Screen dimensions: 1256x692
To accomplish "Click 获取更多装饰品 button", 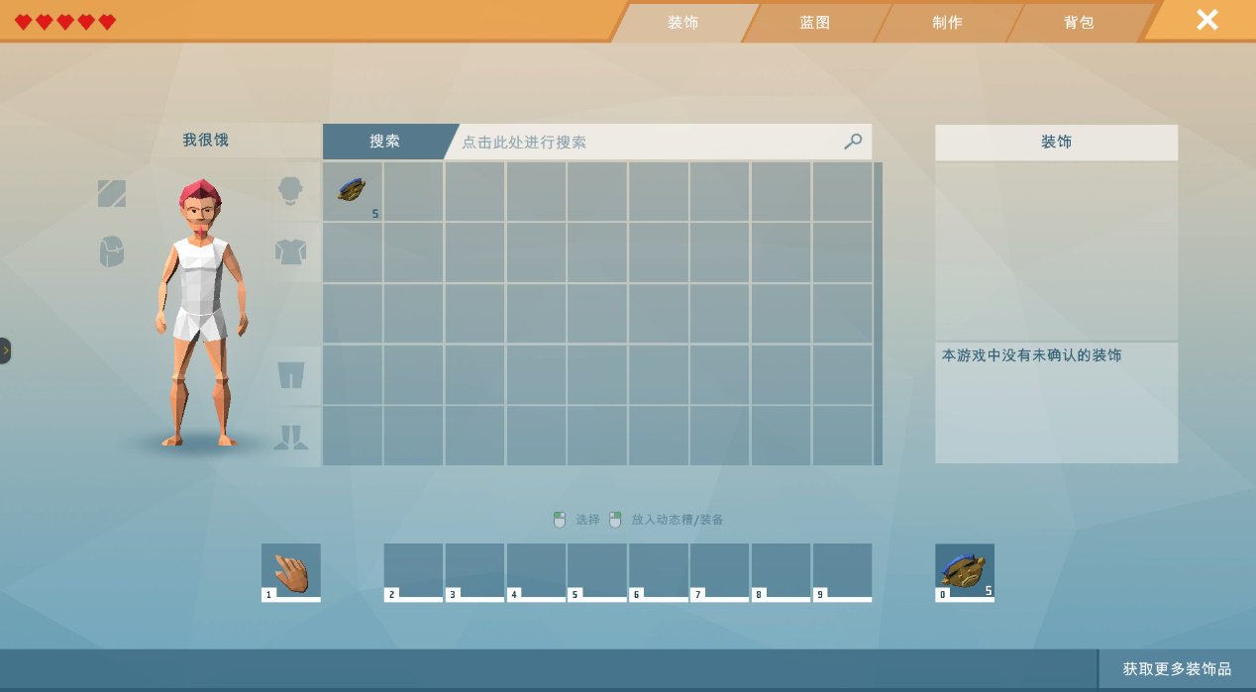I will pos(1176,669).
